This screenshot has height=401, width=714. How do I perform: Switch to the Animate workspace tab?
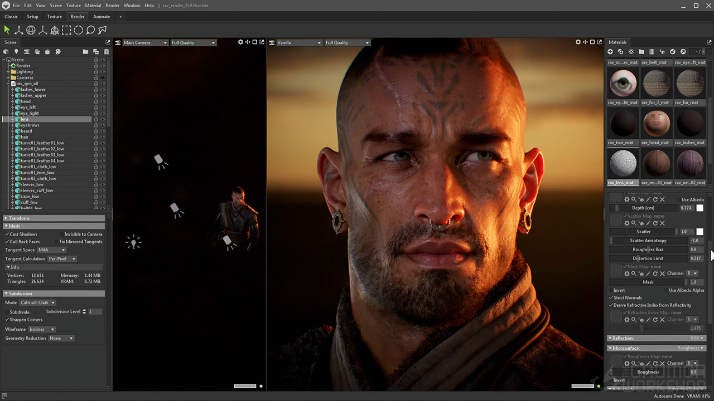(102, 17)
